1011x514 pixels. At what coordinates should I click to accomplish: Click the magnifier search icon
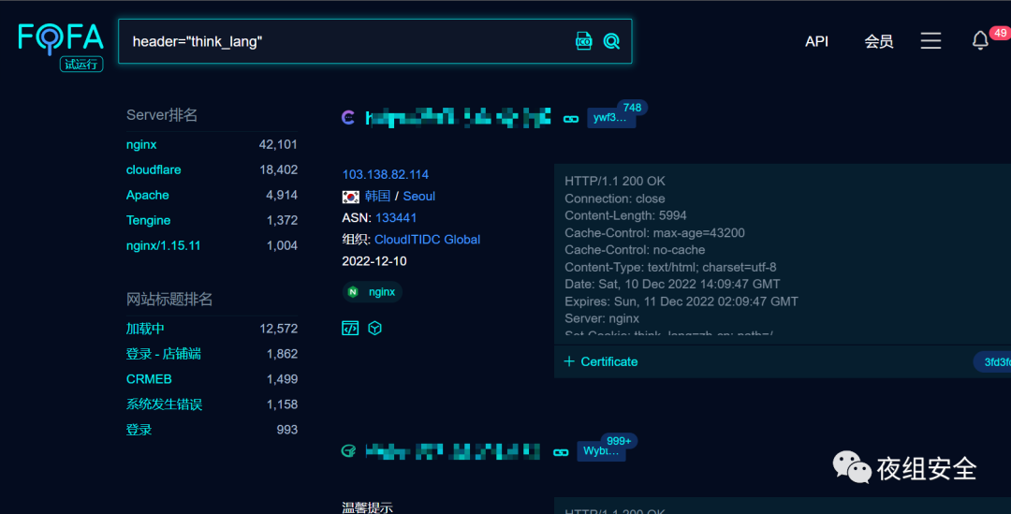point(611,41)
